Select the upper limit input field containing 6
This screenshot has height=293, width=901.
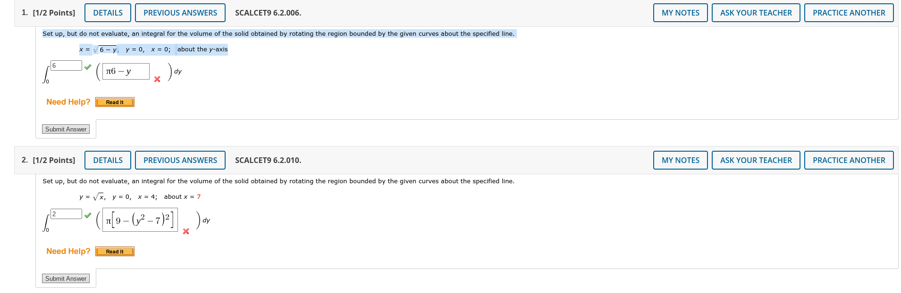tap(66, 65)
